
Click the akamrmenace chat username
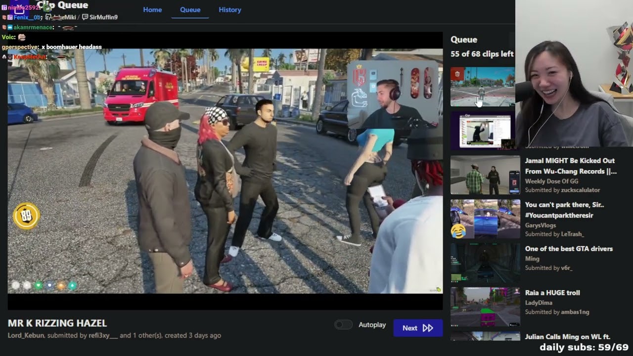click(x=34, y=27)
